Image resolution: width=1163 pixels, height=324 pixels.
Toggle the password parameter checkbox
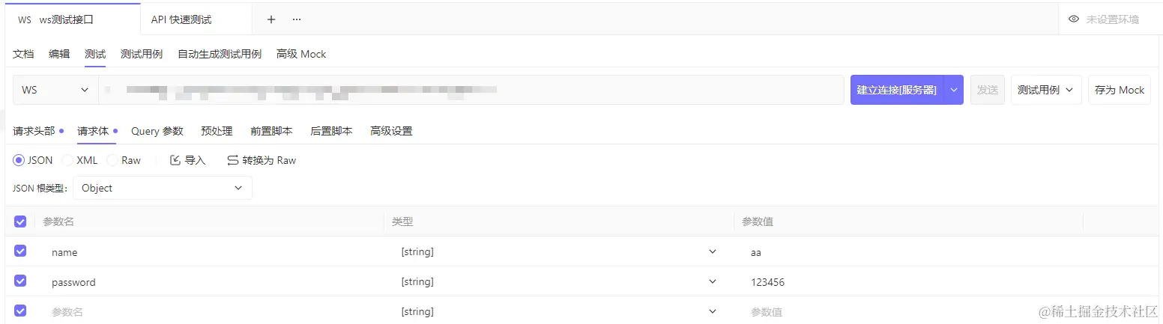(x=20, y=281)
